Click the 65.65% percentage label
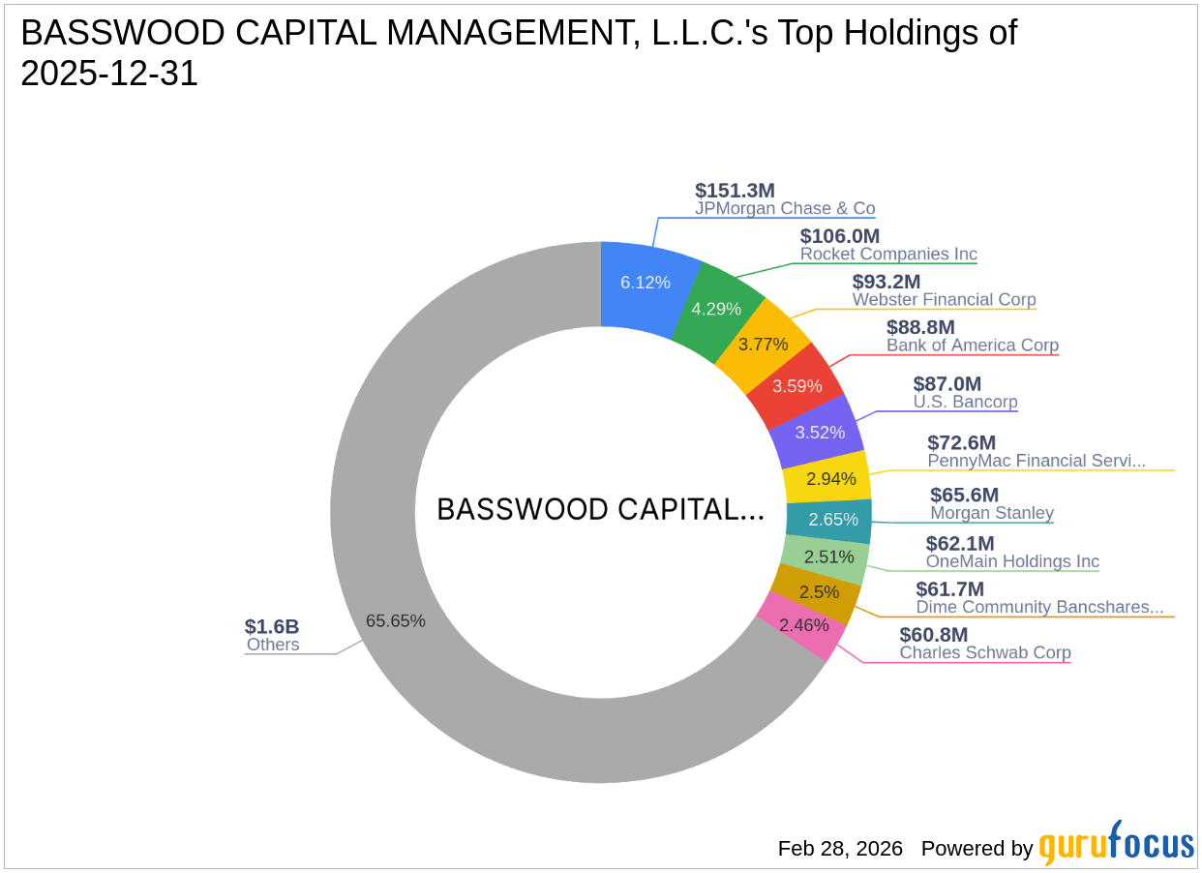The image size is (1202, 873). point(396,620)
